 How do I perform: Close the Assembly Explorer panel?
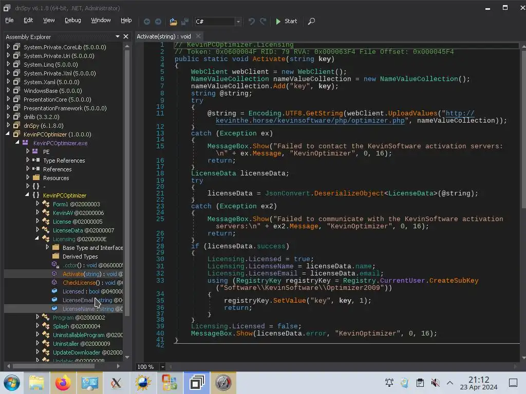tap(126, 36)
